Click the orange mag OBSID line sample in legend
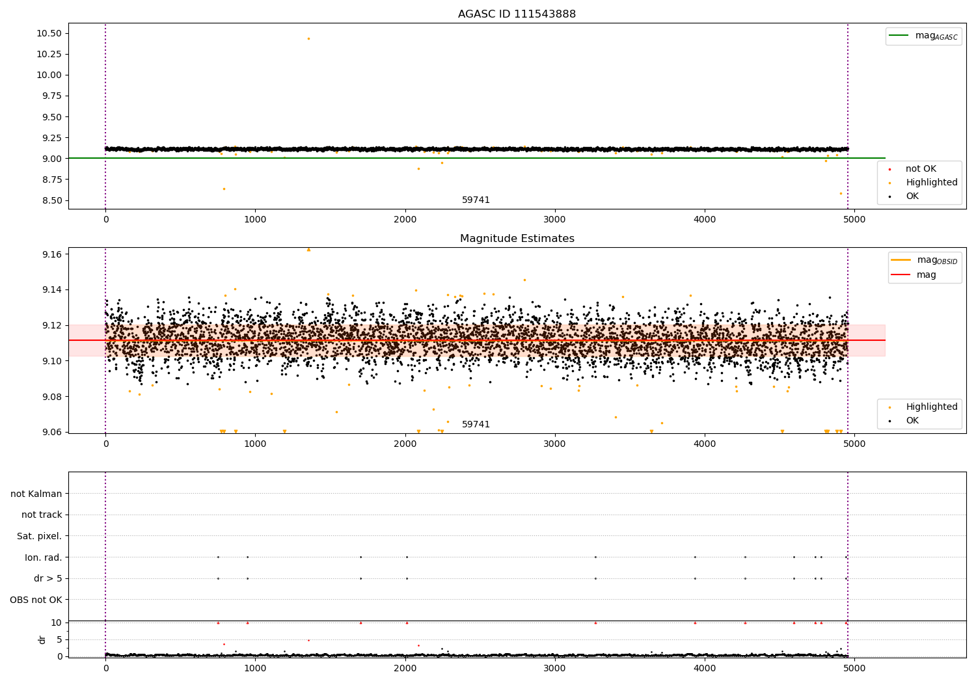Image resolution: width=976 pixels, height=683 pixels. tap(901, 260)
